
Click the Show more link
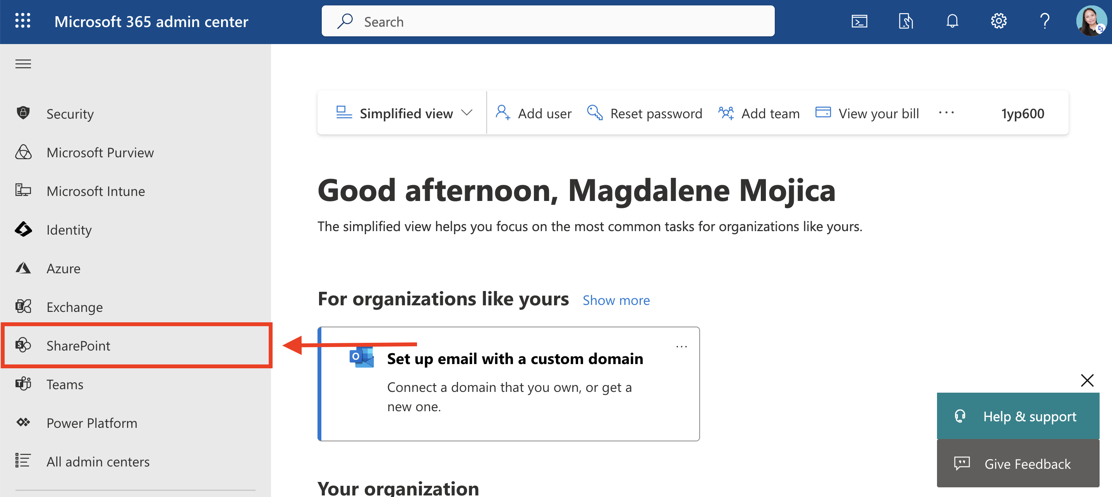point(616,300)
